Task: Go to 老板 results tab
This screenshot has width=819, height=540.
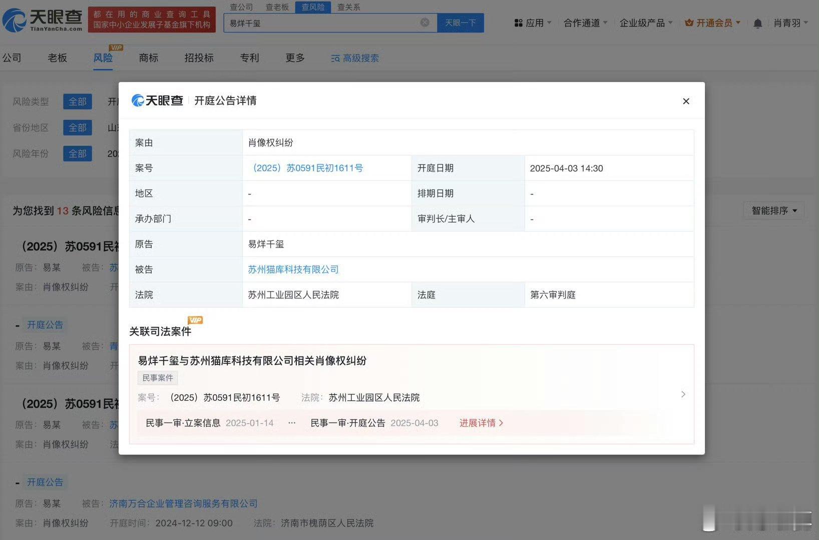Action: [x=58, y=58]
